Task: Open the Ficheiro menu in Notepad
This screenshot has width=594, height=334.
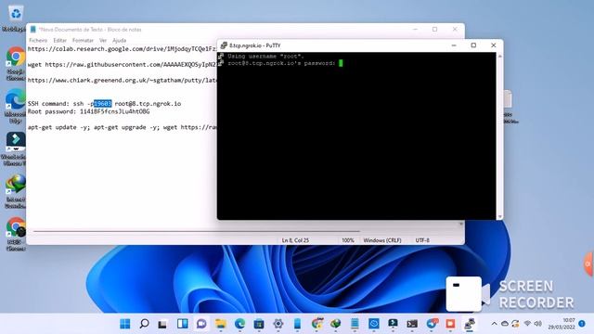Action: pyautogui.click(x=38, y=40)
